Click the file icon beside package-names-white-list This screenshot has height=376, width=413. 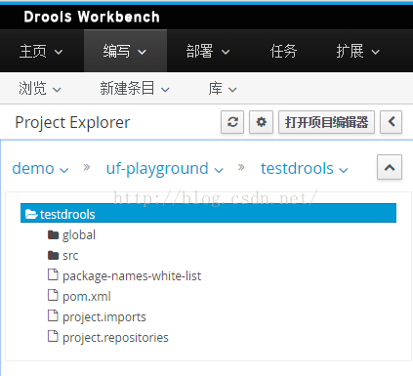53,274
